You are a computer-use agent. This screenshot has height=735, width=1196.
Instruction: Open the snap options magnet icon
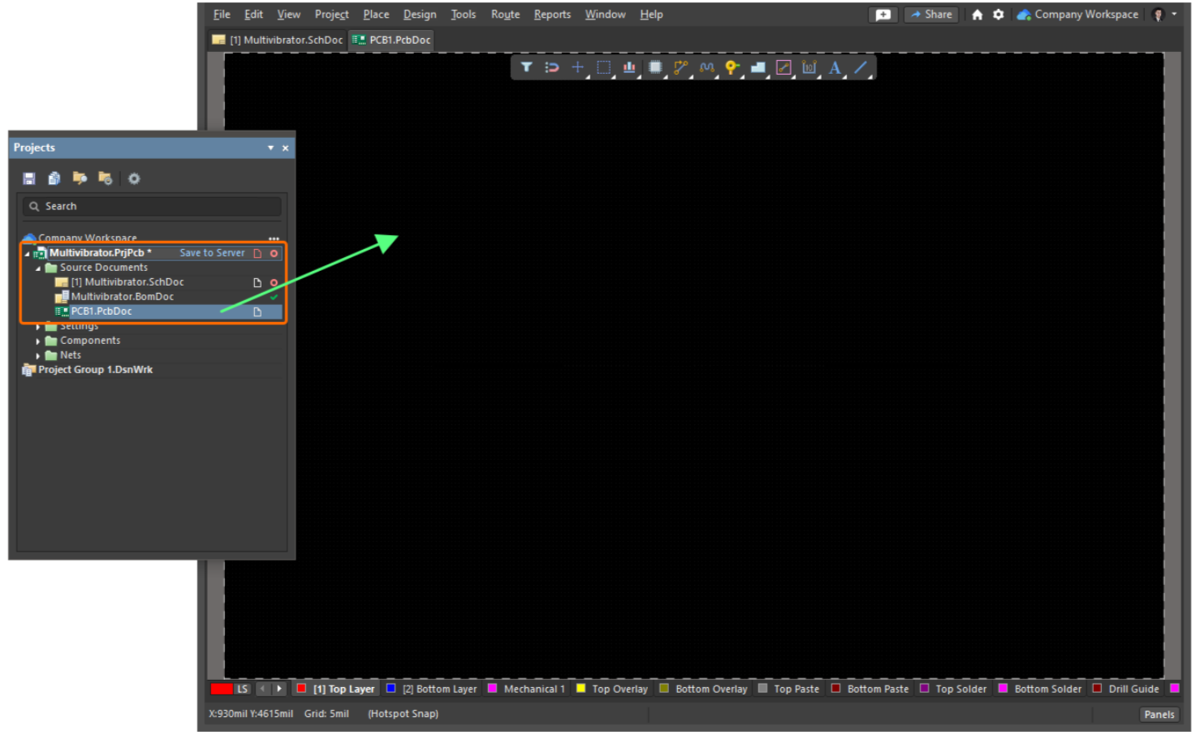coord(552,67)
